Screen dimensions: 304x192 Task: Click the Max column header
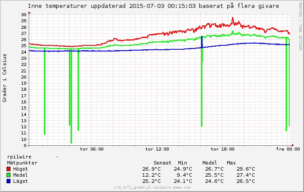[231, 163]
